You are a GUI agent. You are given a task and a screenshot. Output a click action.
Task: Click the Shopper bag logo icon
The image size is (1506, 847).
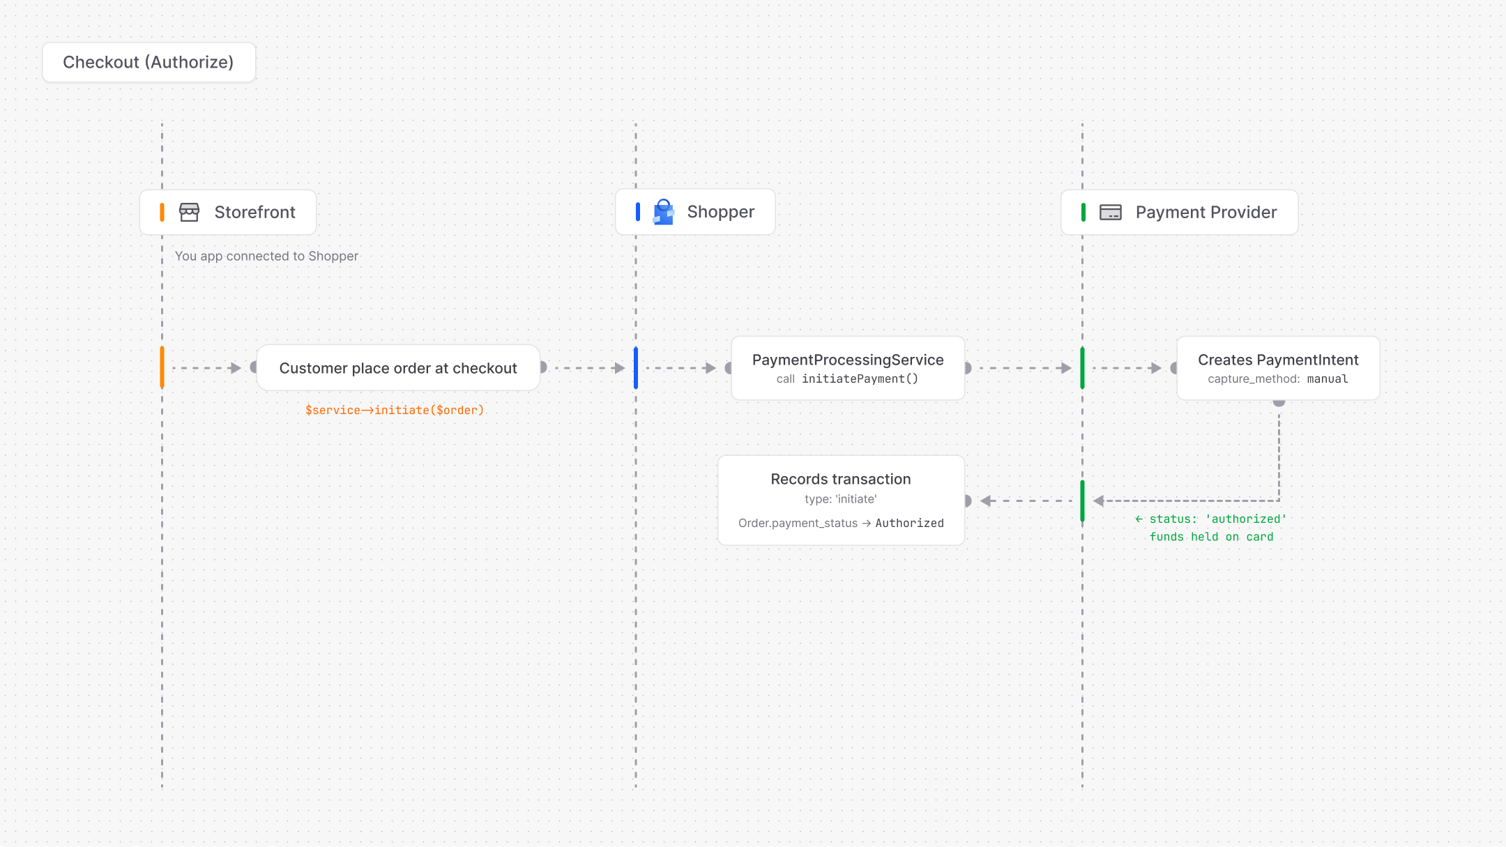663,212
